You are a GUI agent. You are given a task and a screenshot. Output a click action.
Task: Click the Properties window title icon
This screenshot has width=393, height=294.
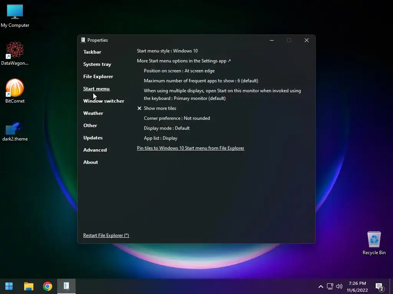[83, 40]
